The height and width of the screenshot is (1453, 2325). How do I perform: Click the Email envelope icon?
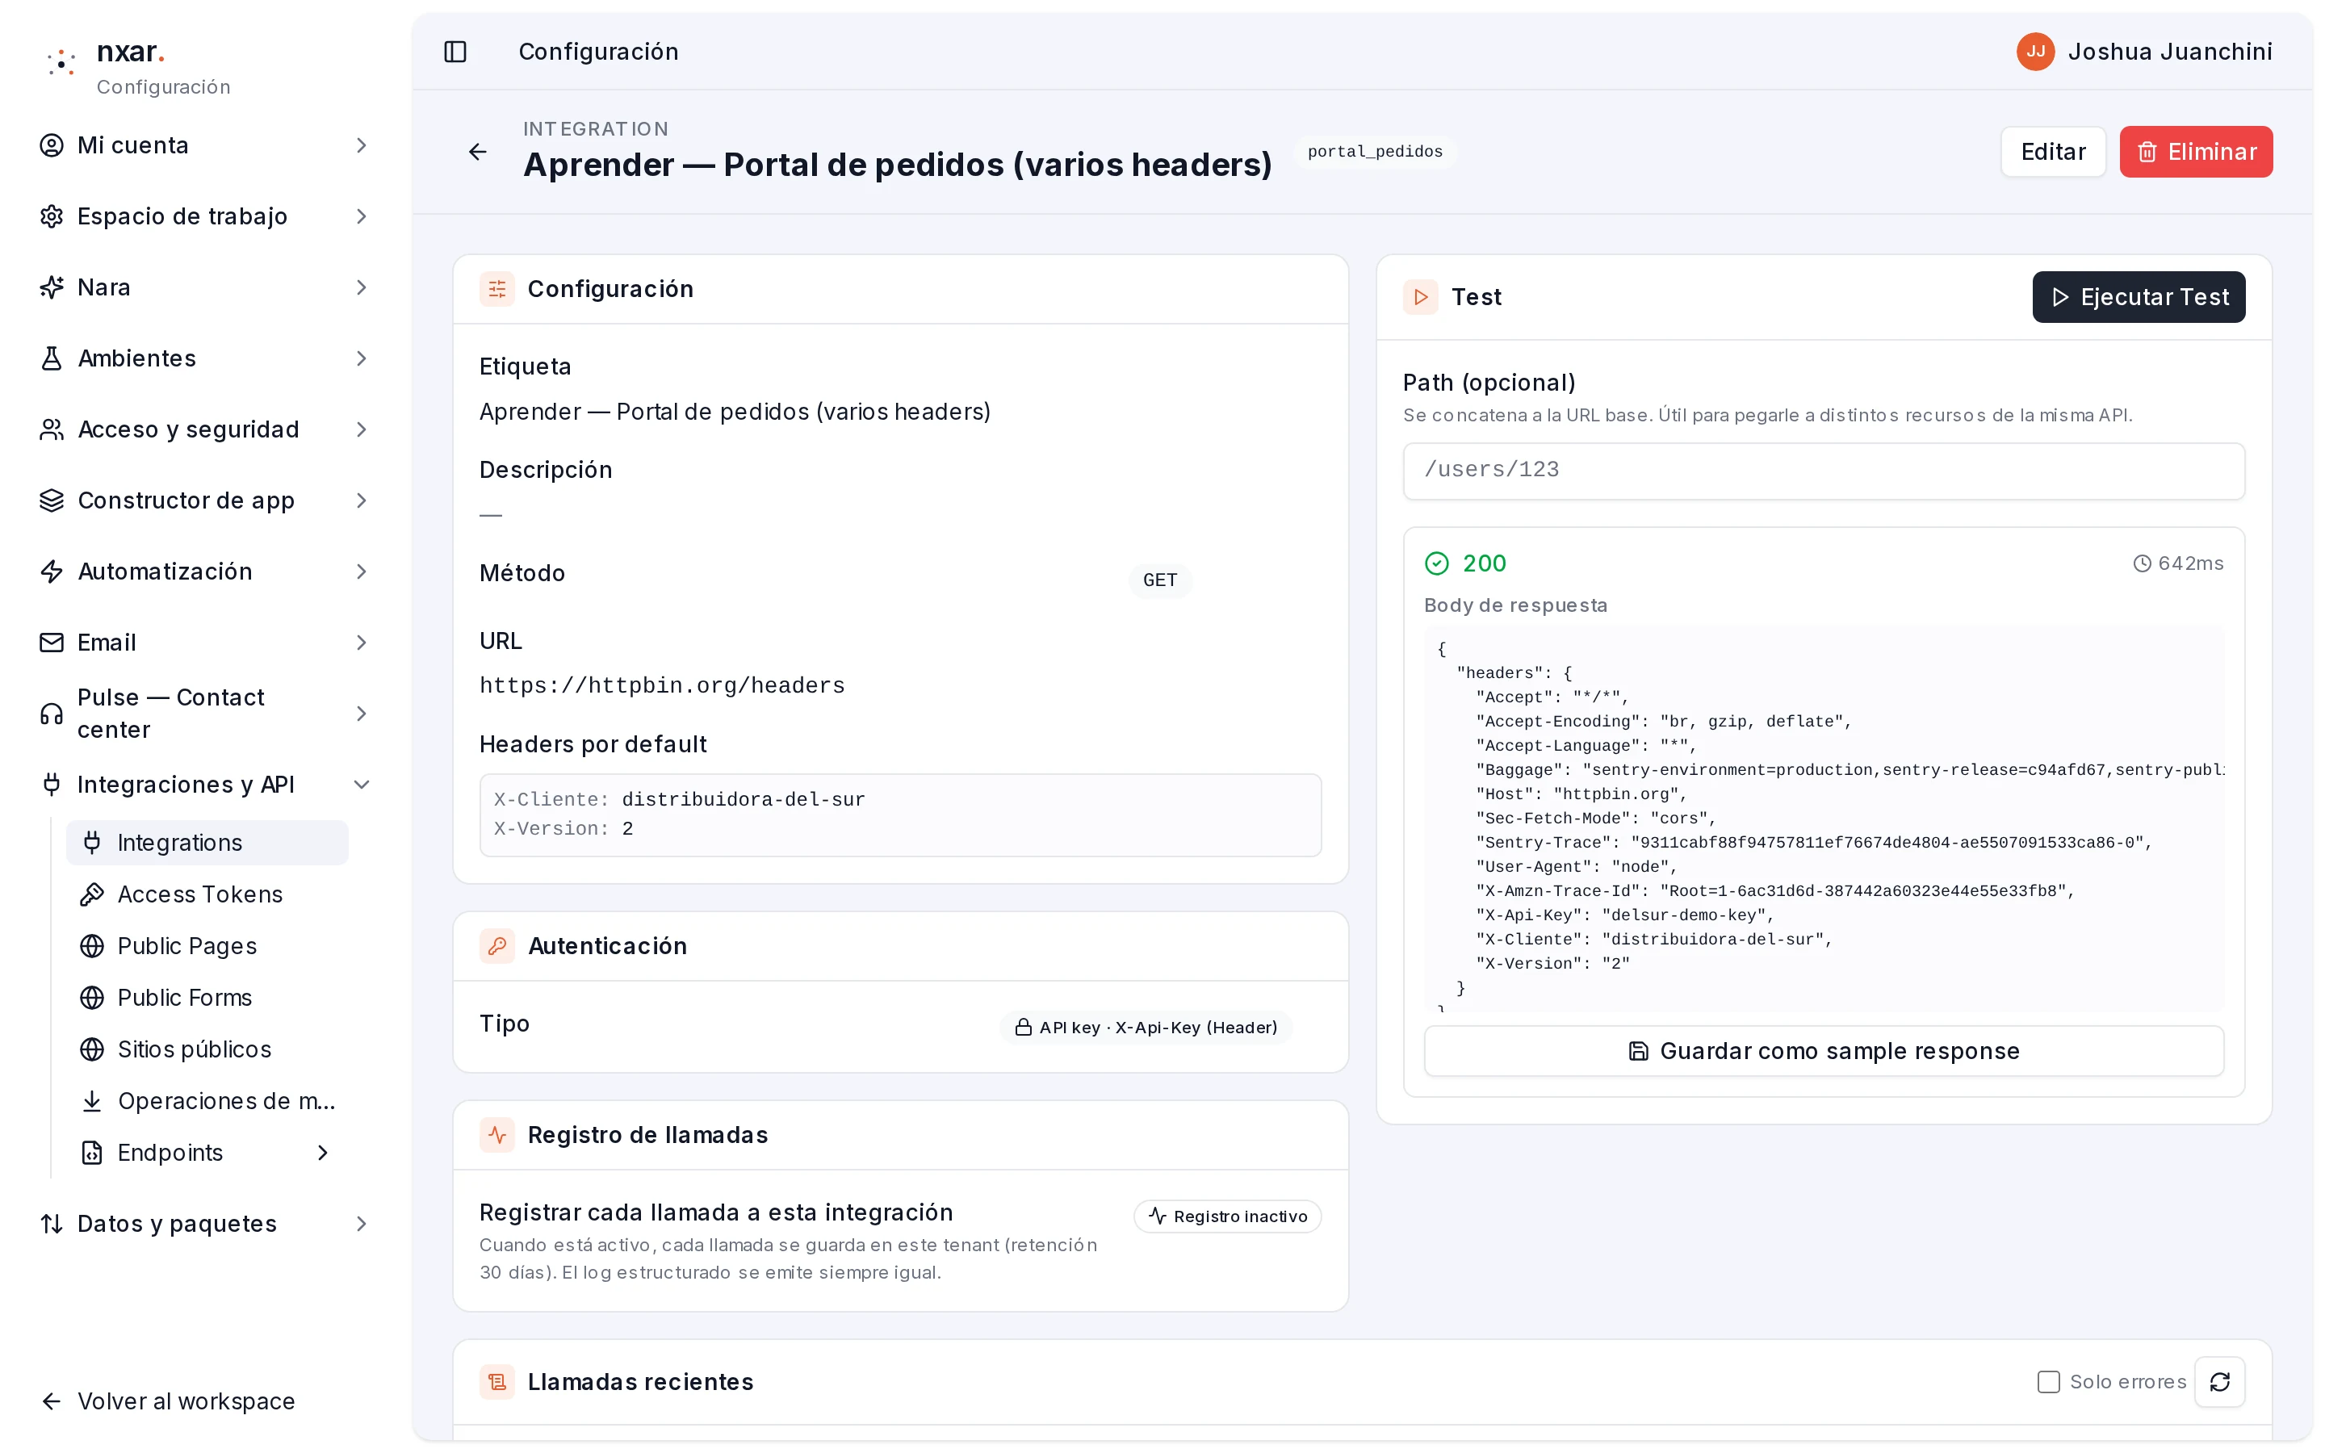point(52,643)
